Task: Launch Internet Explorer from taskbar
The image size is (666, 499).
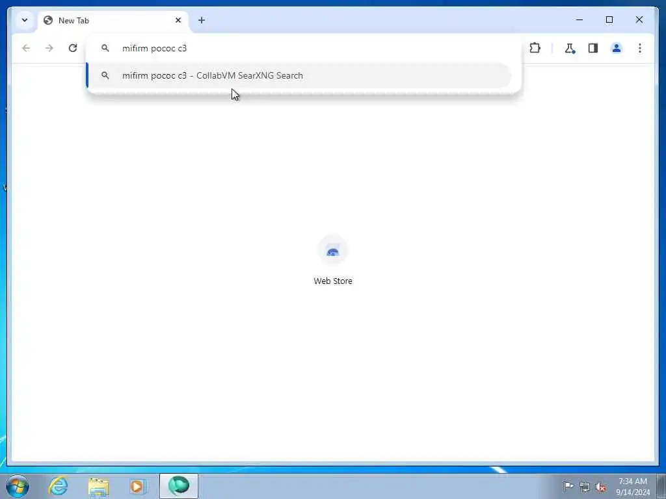Action: coord(58,486)
